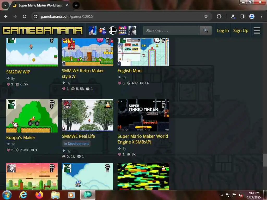
Task: Open the hamburger site menu
Action: pyautogui.click(x=257, y=31)
